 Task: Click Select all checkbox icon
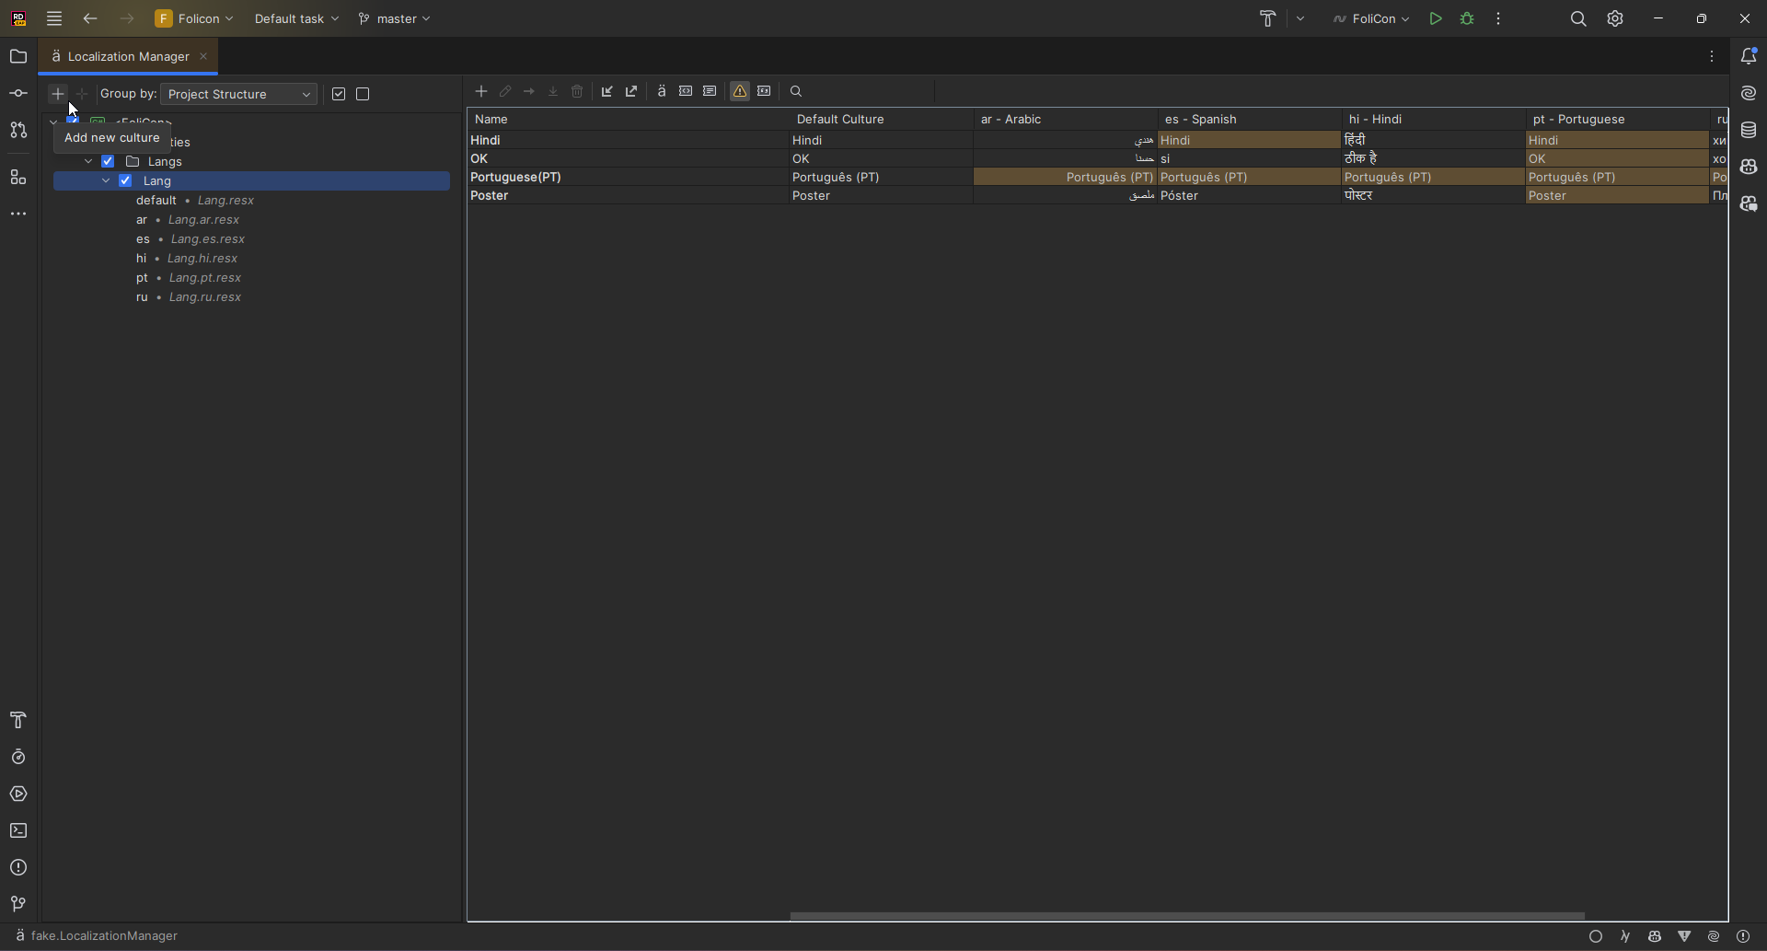point(339,94)
